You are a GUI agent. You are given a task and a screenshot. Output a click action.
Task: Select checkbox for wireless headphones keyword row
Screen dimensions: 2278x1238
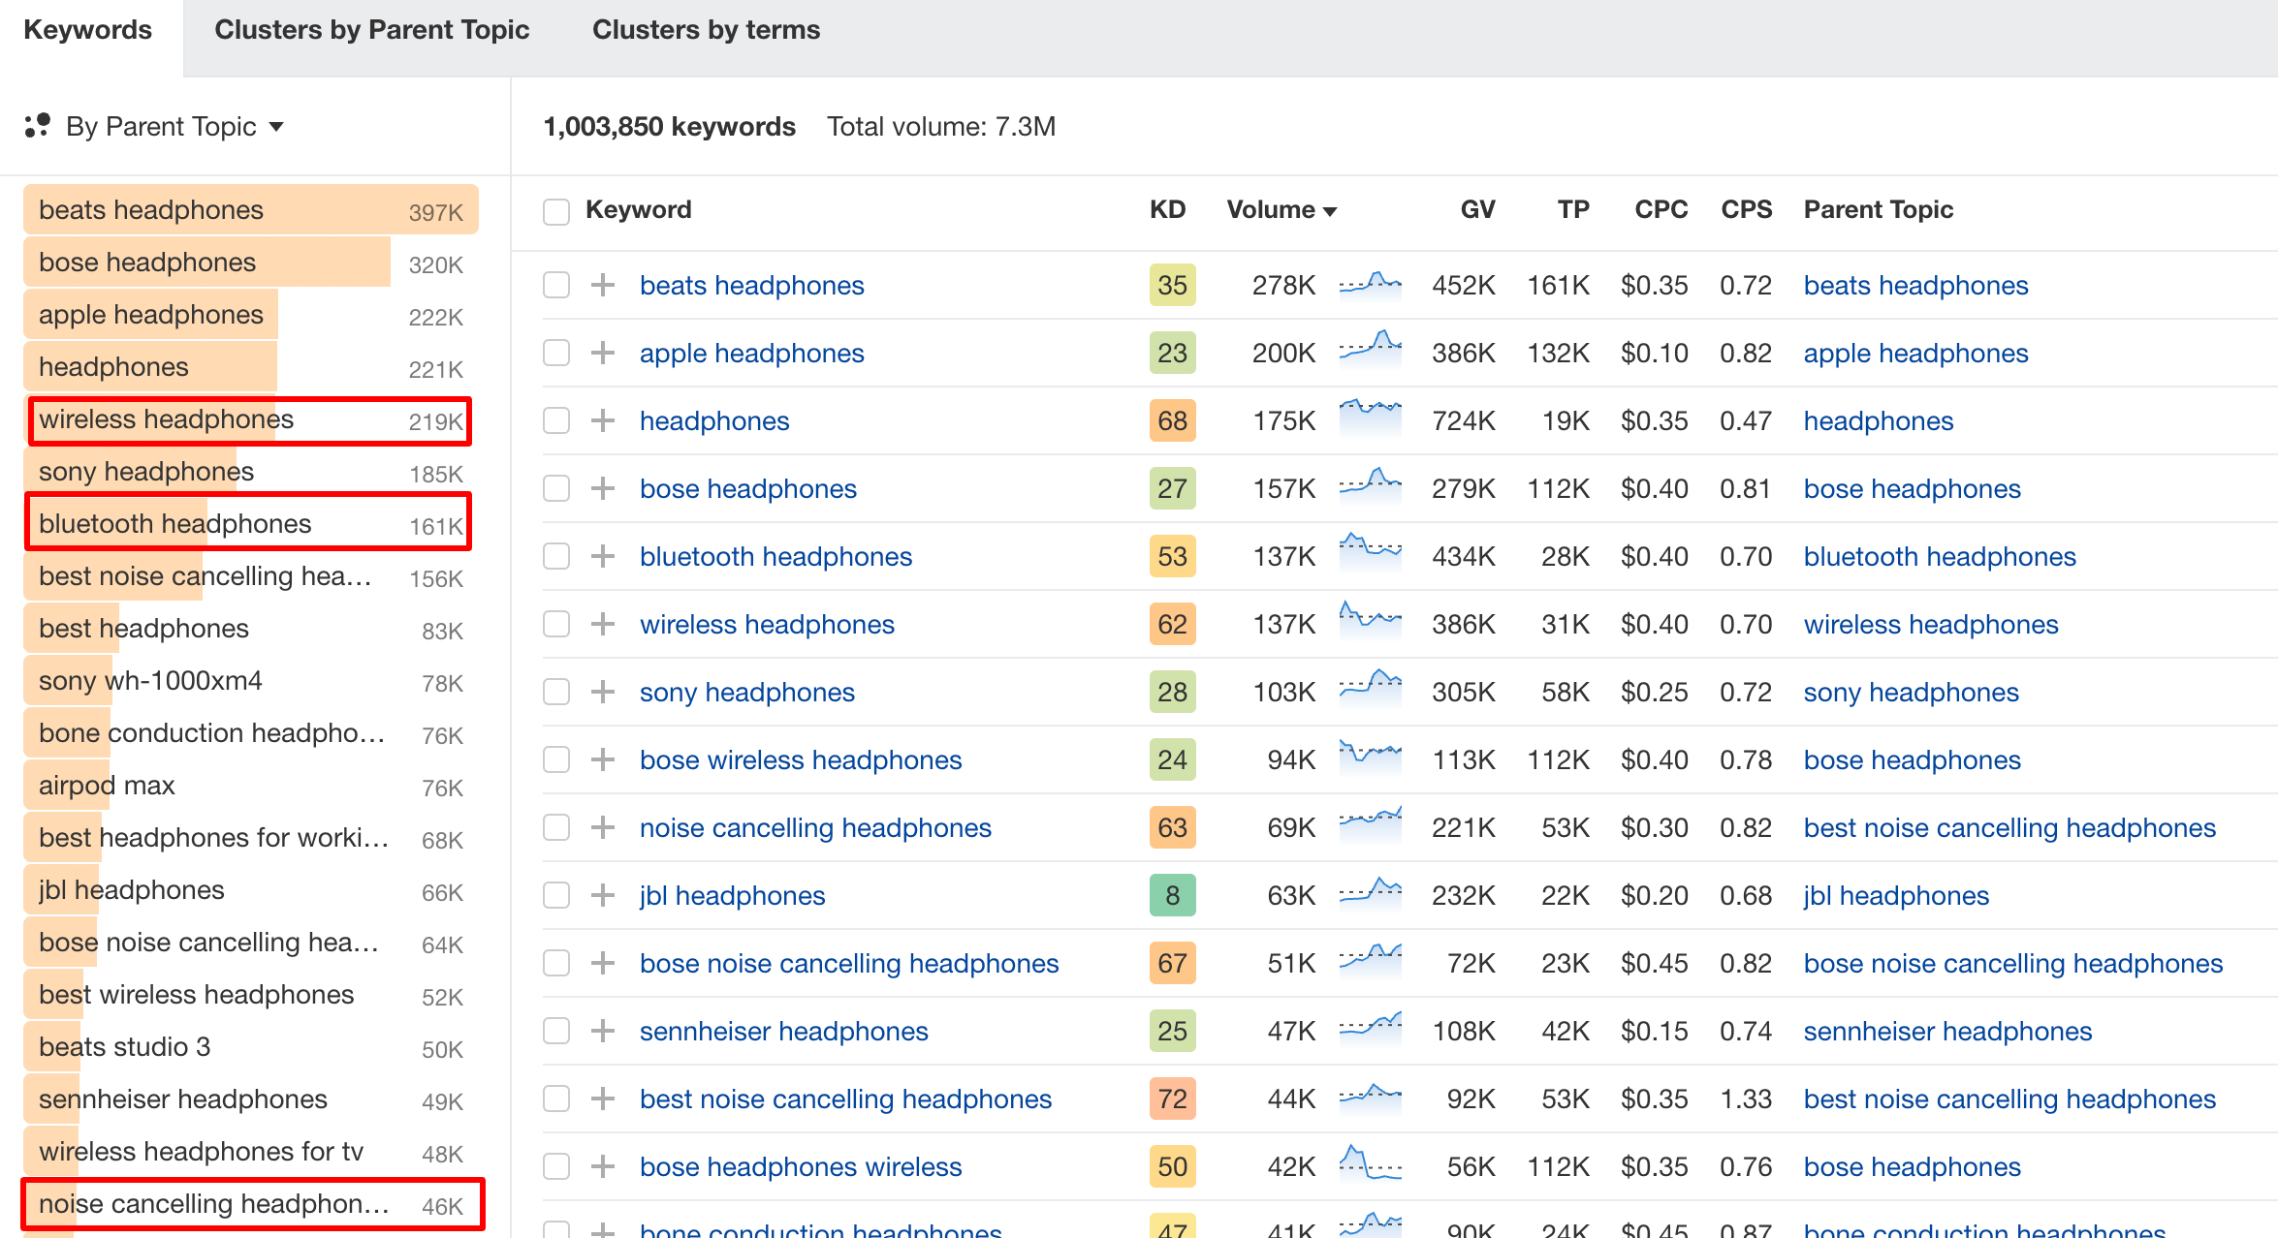pos(556,624)
